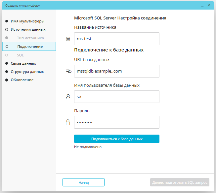Open the Структура данных step

coord(27,72)
